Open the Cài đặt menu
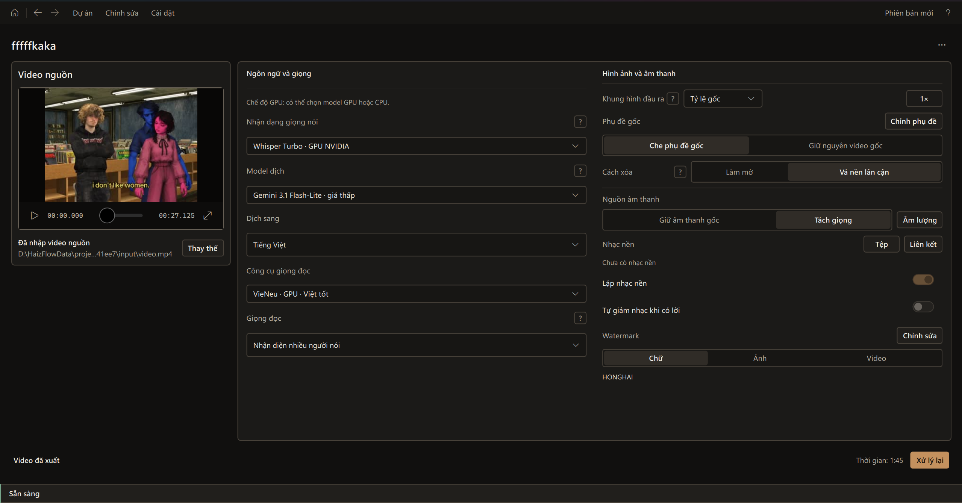Viewport: 962px width, 503px height. pos(163,13)
